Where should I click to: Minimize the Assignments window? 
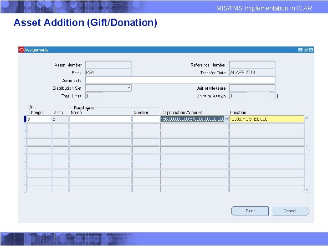[300, 50]
